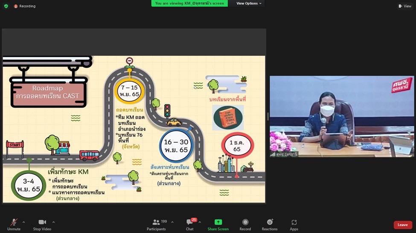416x233 pixels.
Task: Expand the arrow beside Chat
Action: pyautogui.click(x=200, y=222)
